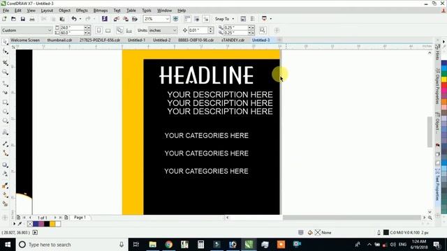Open the Layout menu
This screenshot has height=251, width=447.
point(47,10)
